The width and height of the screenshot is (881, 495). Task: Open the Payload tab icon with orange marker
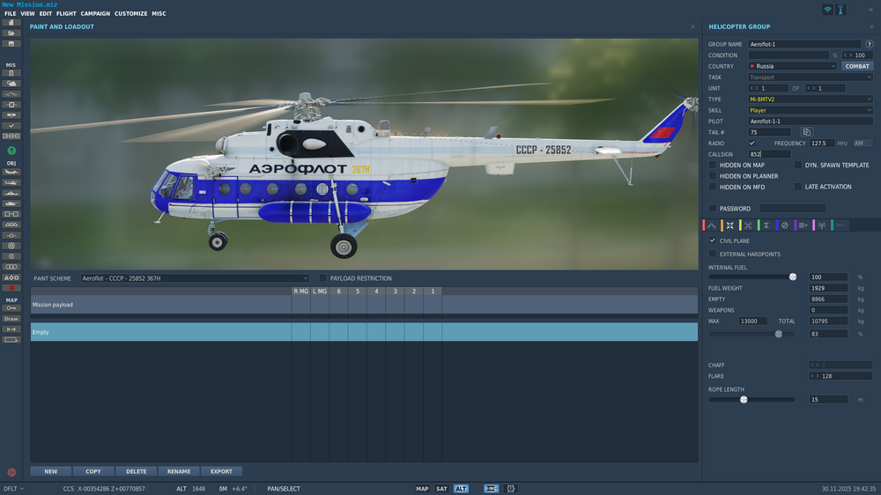tap(729, 225)
